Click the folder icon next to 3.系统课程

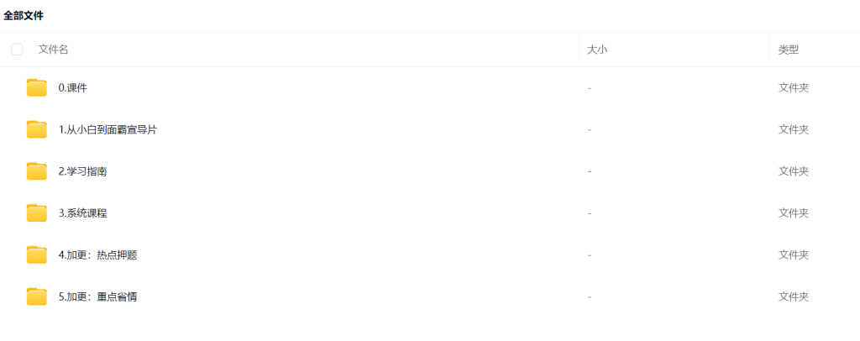[37, 212]
